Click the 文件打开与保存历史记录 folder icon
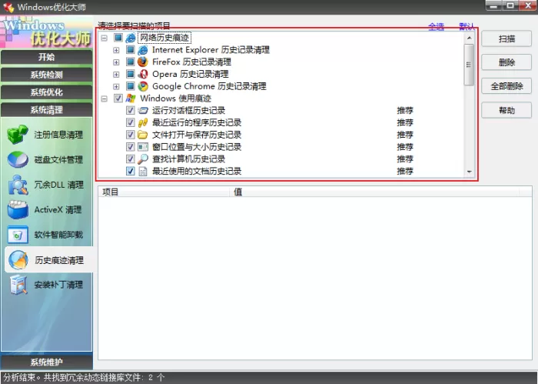 click(x=143, y=135)
